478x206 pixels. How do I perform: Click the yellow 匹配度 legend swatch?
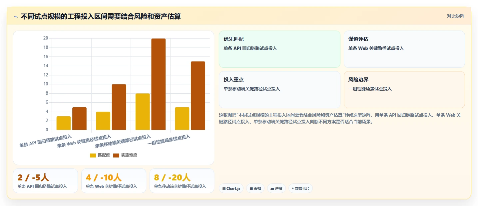[93, 155]
